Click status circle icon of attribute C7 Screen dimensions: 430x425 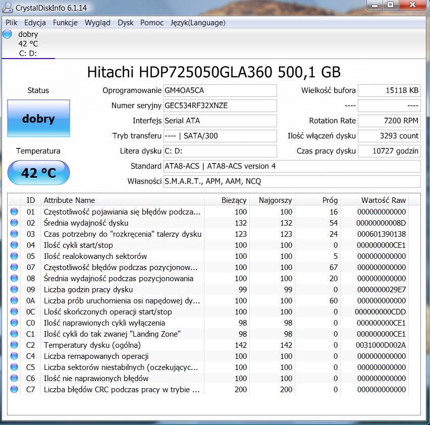(x=14, y=389)
